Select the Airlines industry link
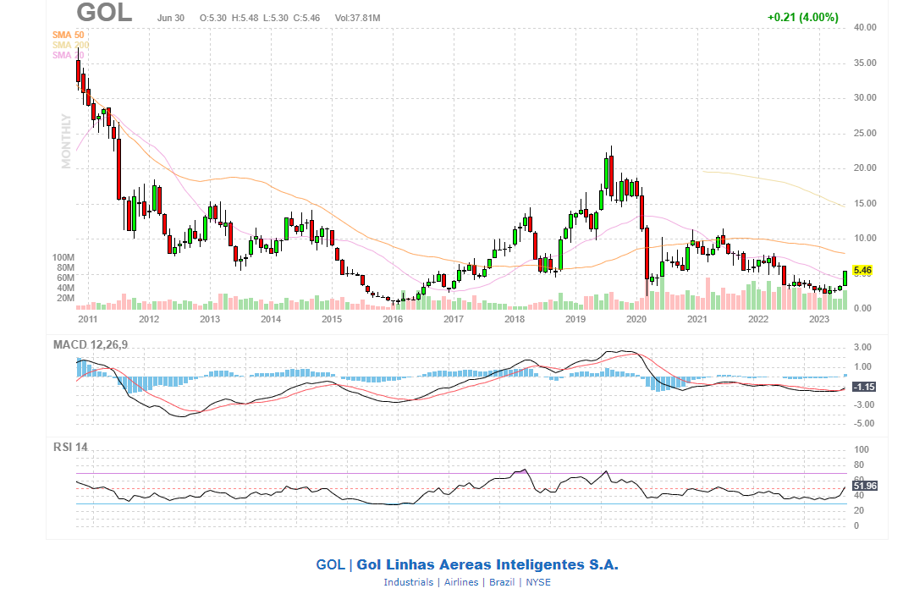 (x=460, y=582)
